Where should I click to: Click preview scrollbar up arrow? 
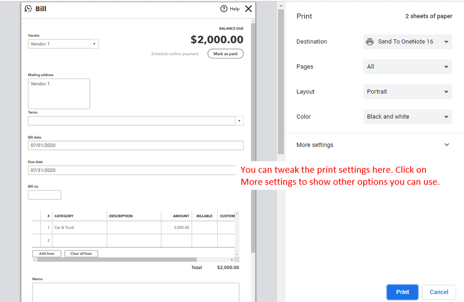tap(281, 6)
